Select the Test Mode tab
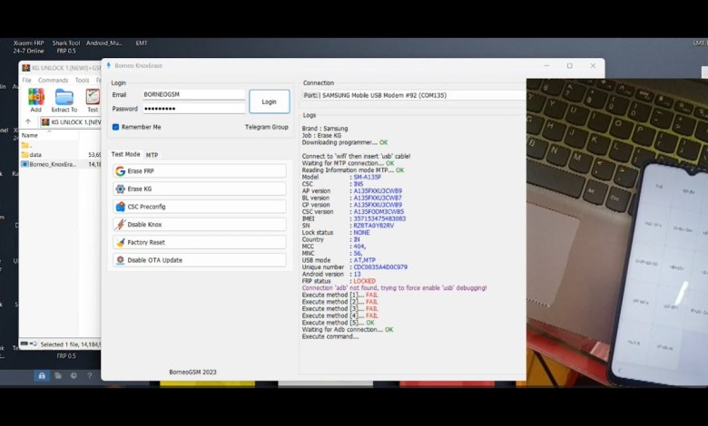 coord(125,155)
